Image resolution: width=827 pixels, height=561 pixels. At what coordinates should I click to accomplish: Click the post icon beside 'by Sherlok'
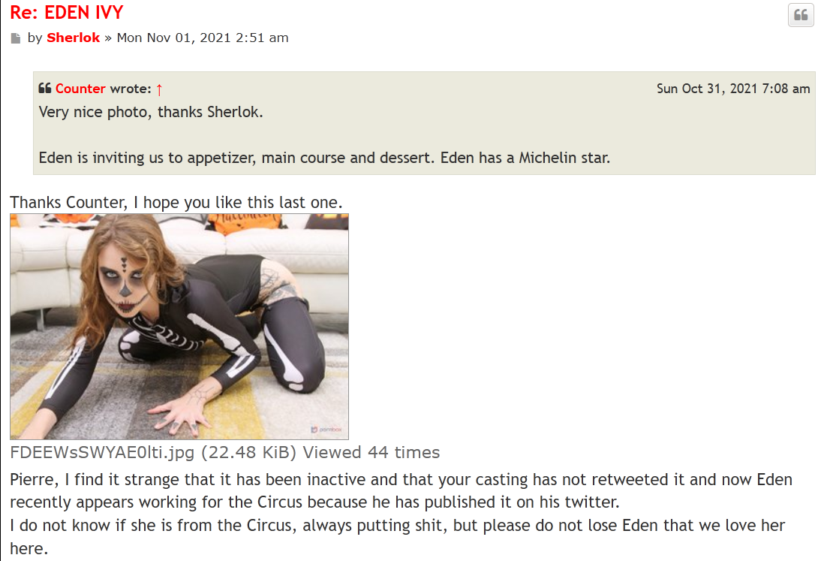16,38
